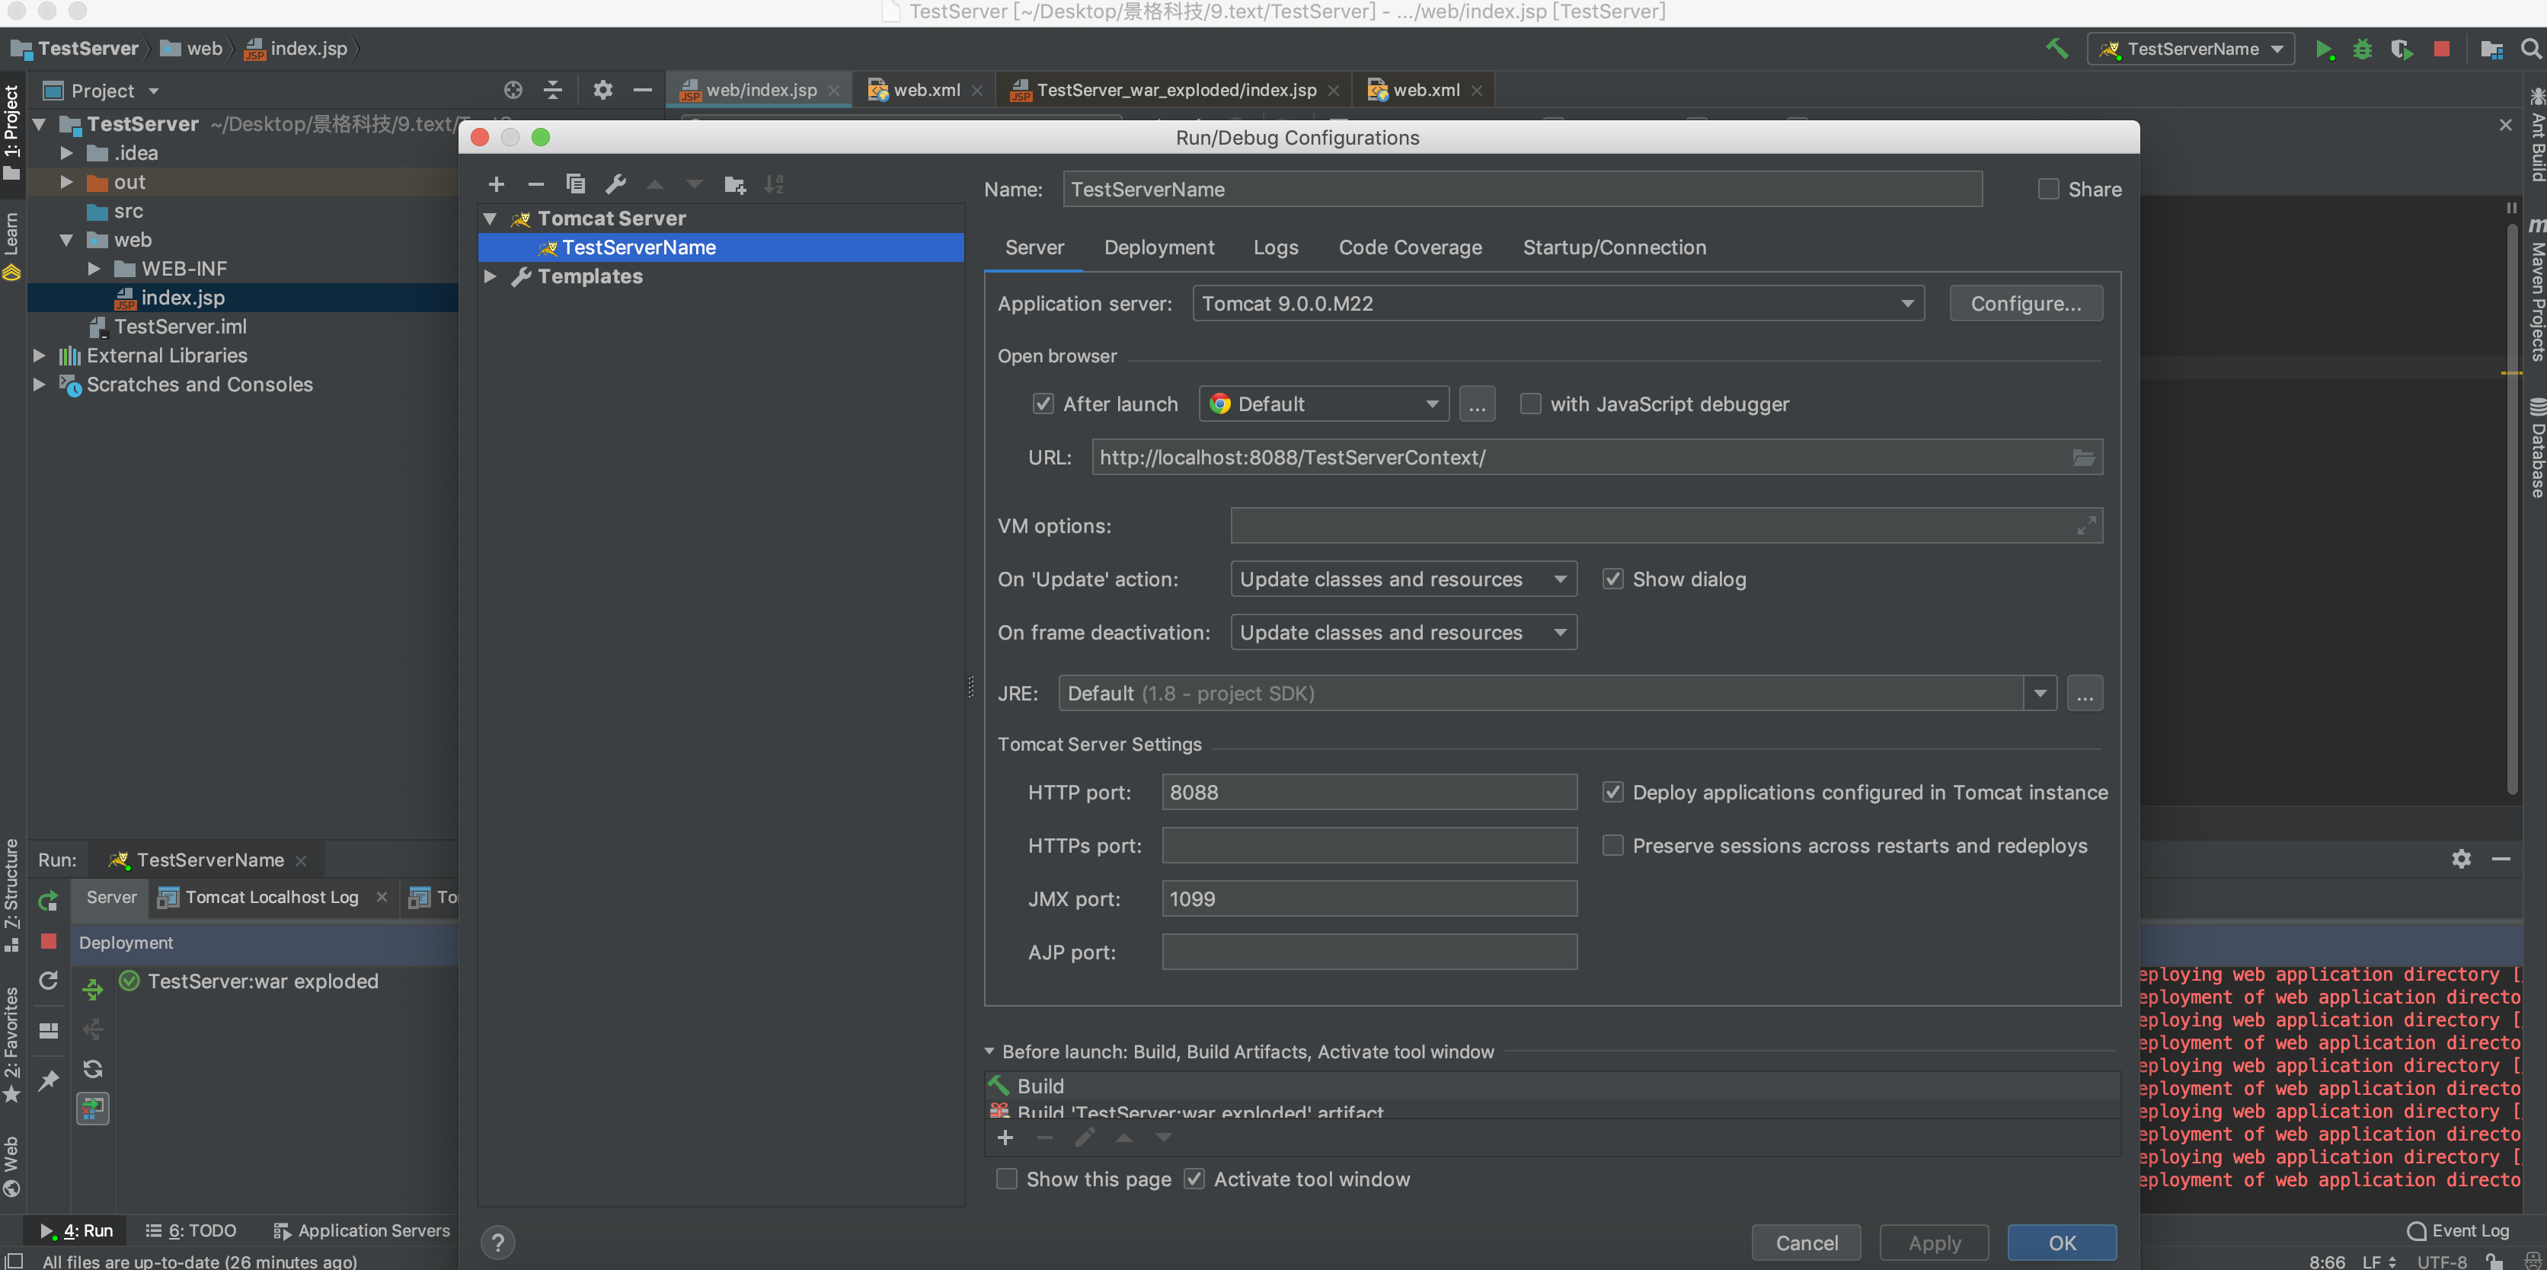Screen dimensions: 2547x1270
Task: Run with coverage icon in toolbar
Action: pyautogui.click(x=2402, y=49)
